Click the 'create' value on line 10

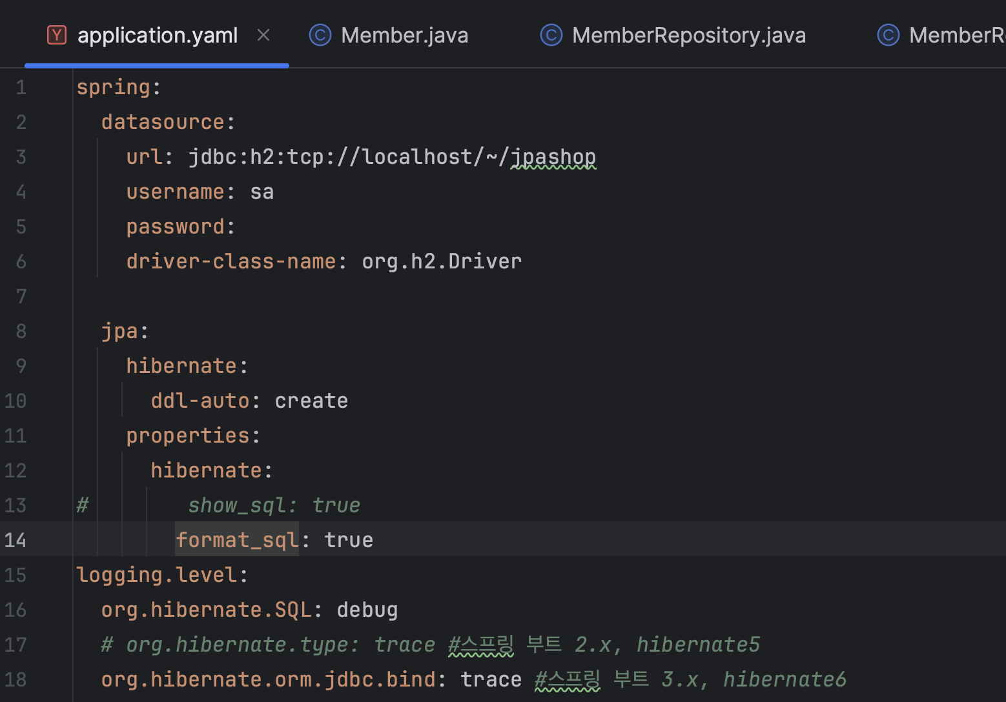point(311,401)
